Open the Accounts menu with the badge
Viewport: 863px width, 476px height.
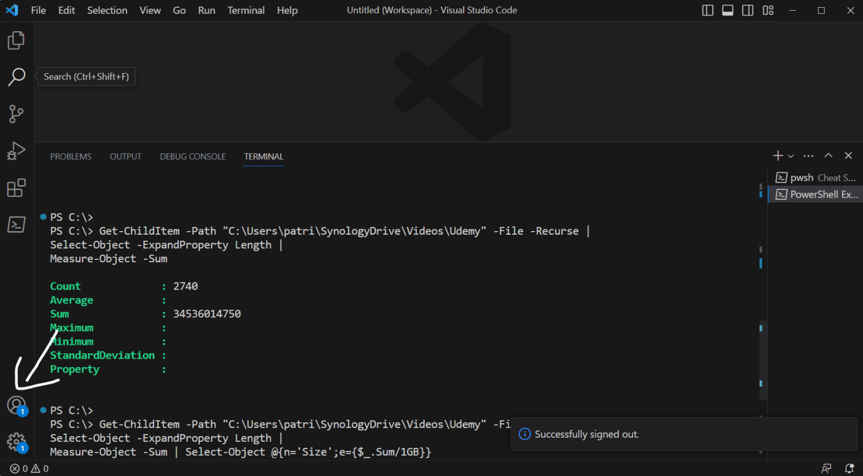(16, 405)
